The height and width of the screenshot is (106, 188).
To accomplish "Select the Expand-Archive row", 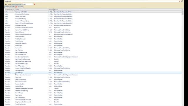I will [x=93, y=32].
